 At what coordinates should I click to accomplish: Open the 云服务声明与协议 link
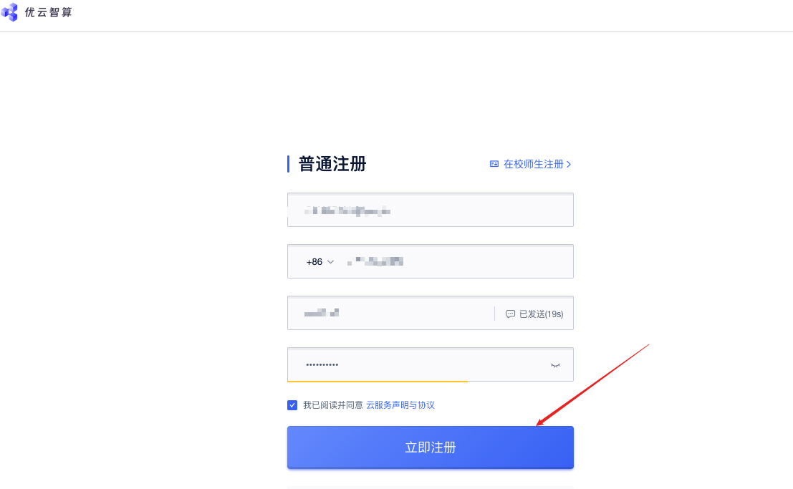(400, 405)
